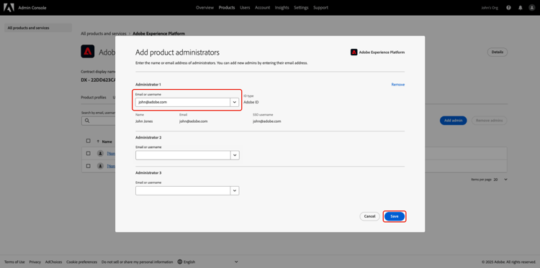This screenshot has width=540, height=268.
Task: Open the help question mark icon
Action: point(508,8)
